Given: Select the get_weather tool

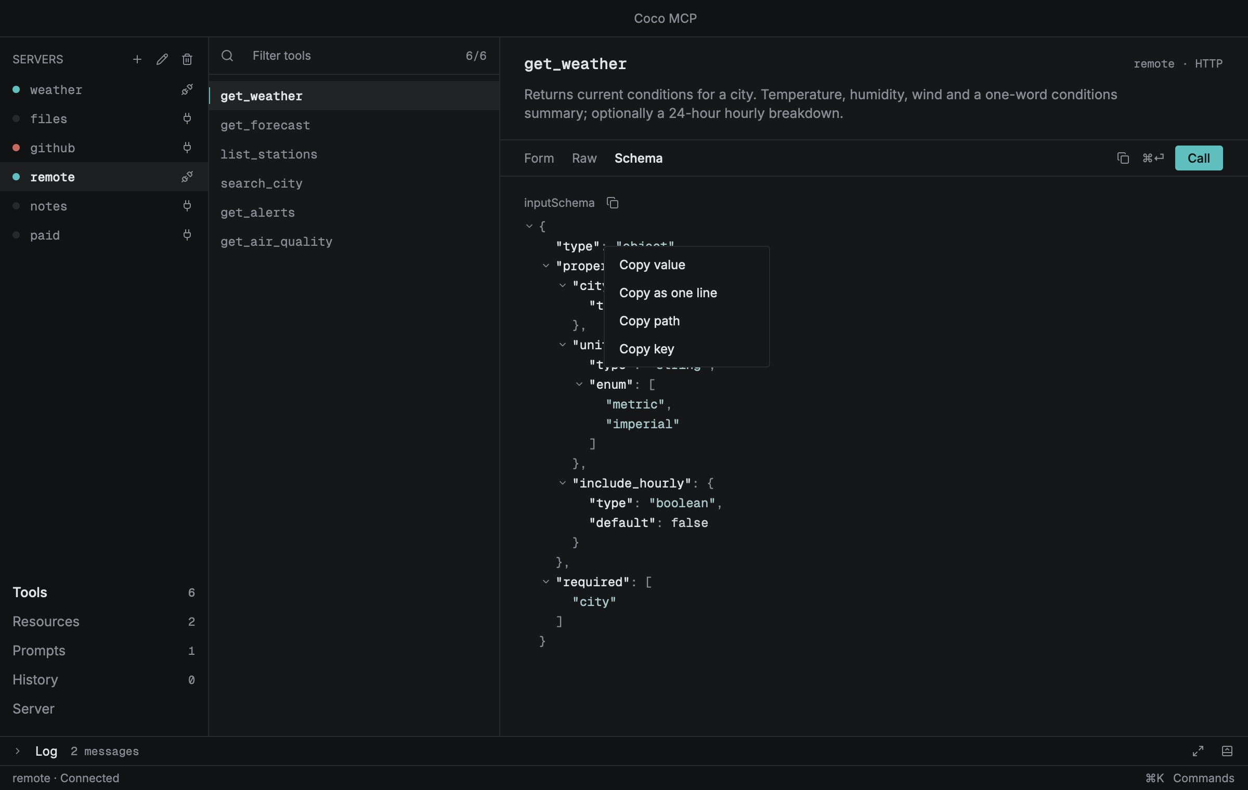Looking at the screenshot, I should tap(354, 96).
